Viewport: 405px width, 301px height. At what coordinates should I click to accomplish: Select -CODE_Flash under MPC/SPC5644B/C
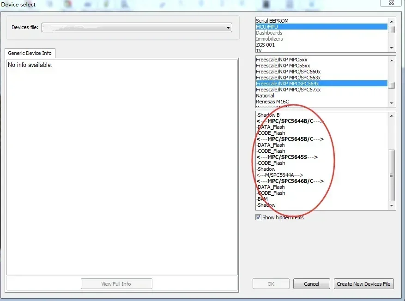pos(321,133)
